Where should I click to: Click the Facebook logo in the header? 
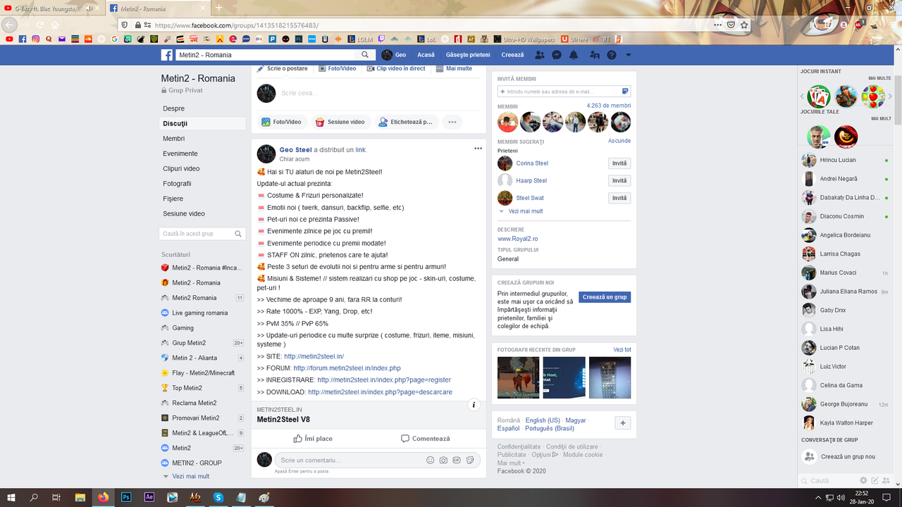(167, 55)
